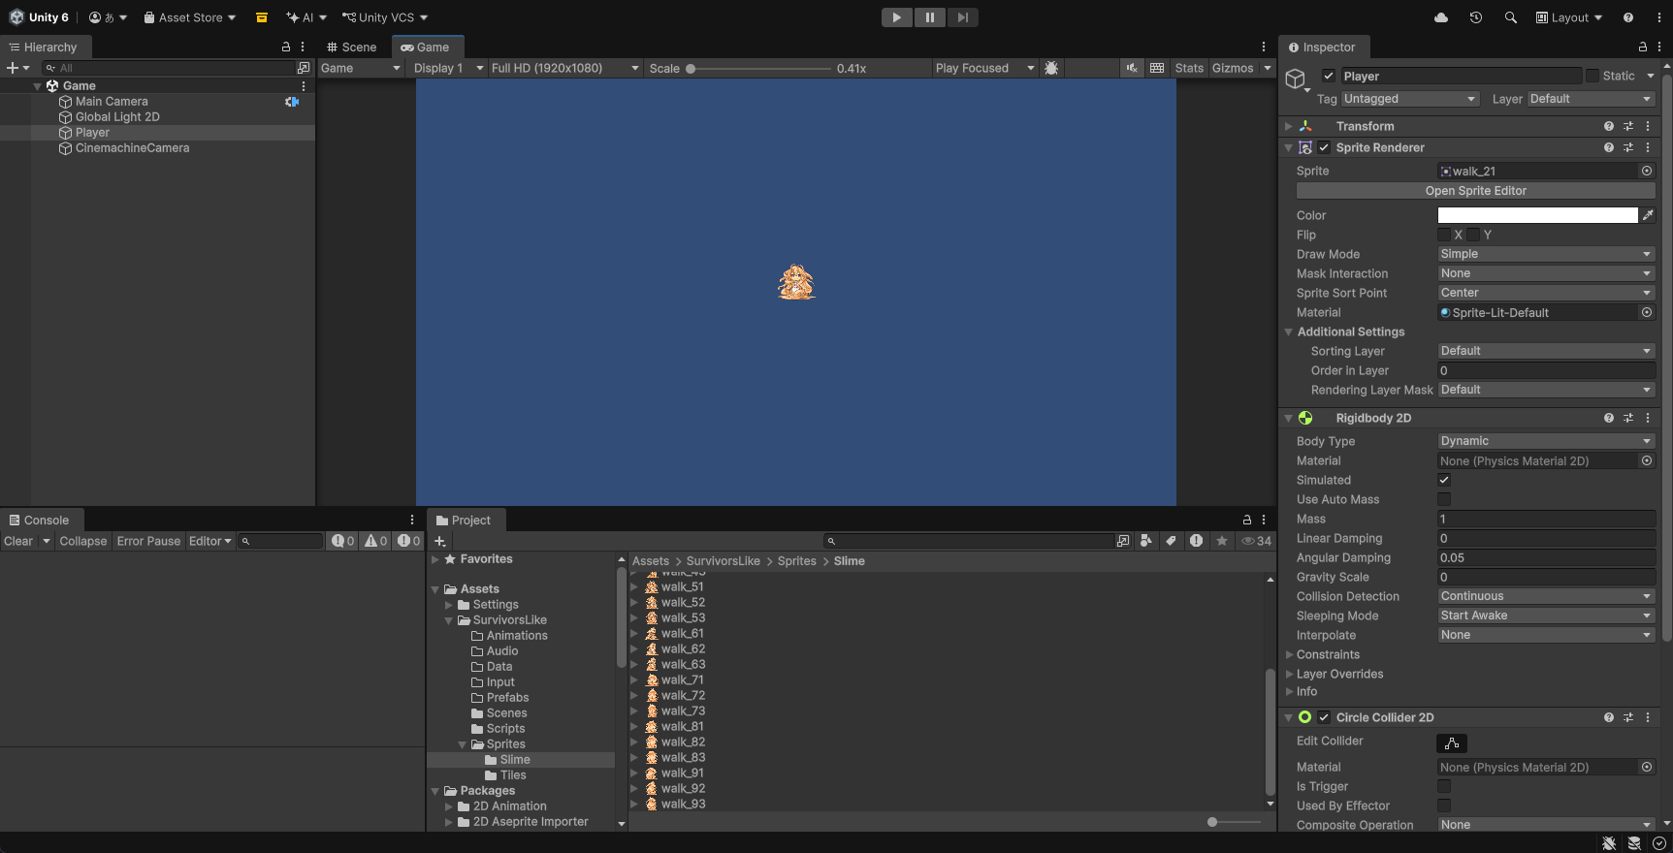
Task: Expand the Constraints section
Action: pyautogui.click(x=1289, y=654)
